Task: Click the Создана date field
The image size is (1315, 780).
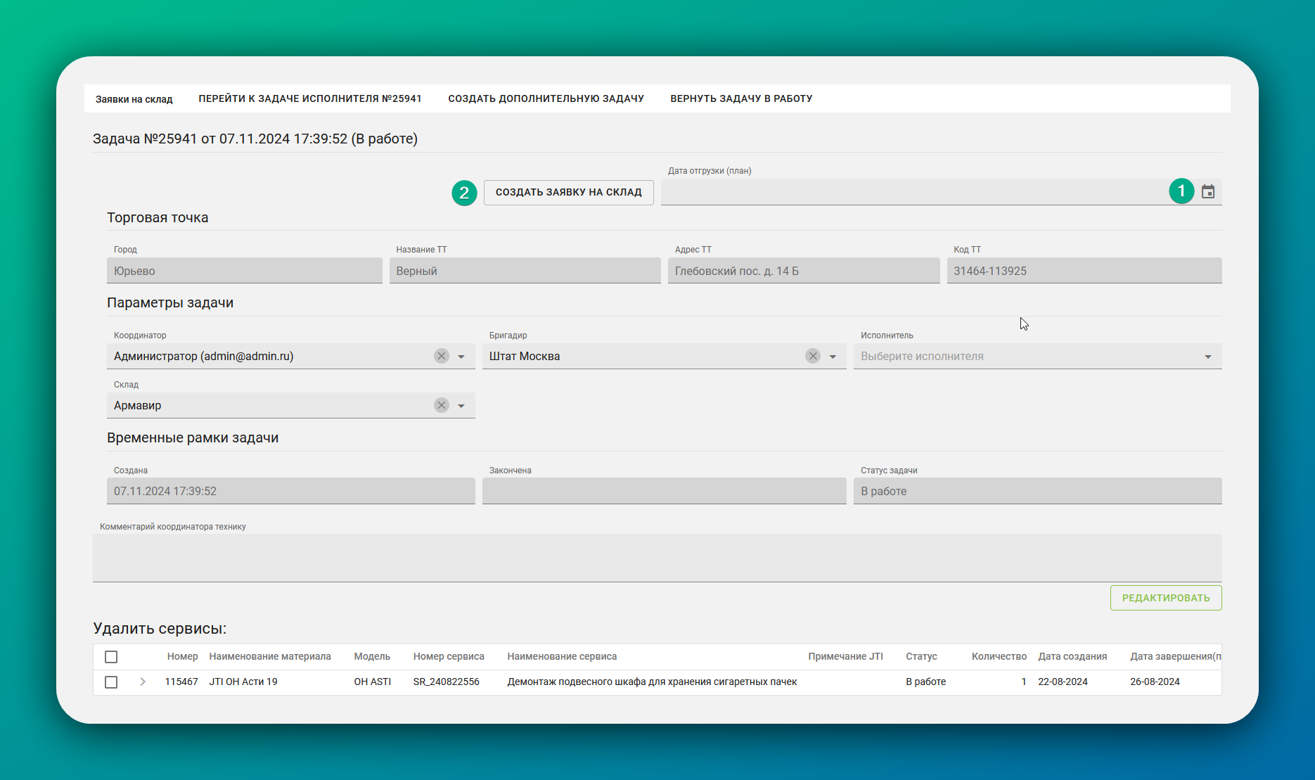Action: [x=291, y=491]
